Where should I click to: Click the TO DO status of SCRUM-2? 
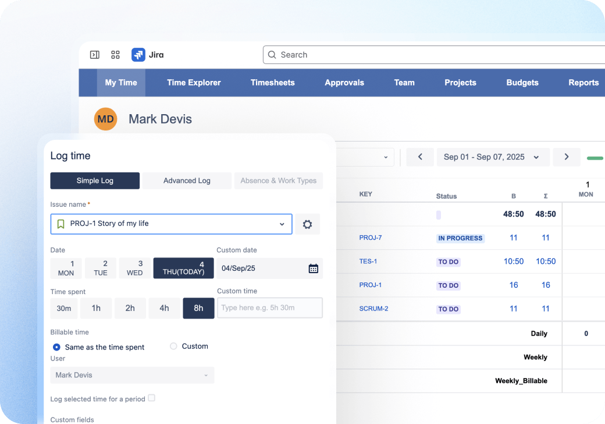(x=449, y=309)
